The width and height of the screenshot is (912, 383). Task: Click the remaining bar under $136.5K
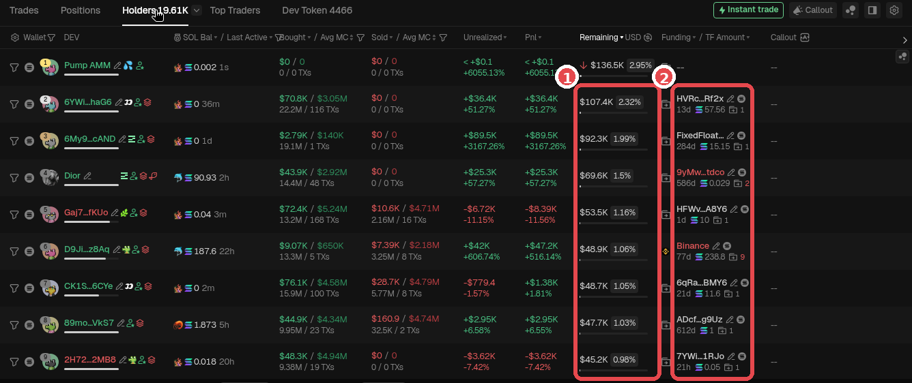coord(614,76)
